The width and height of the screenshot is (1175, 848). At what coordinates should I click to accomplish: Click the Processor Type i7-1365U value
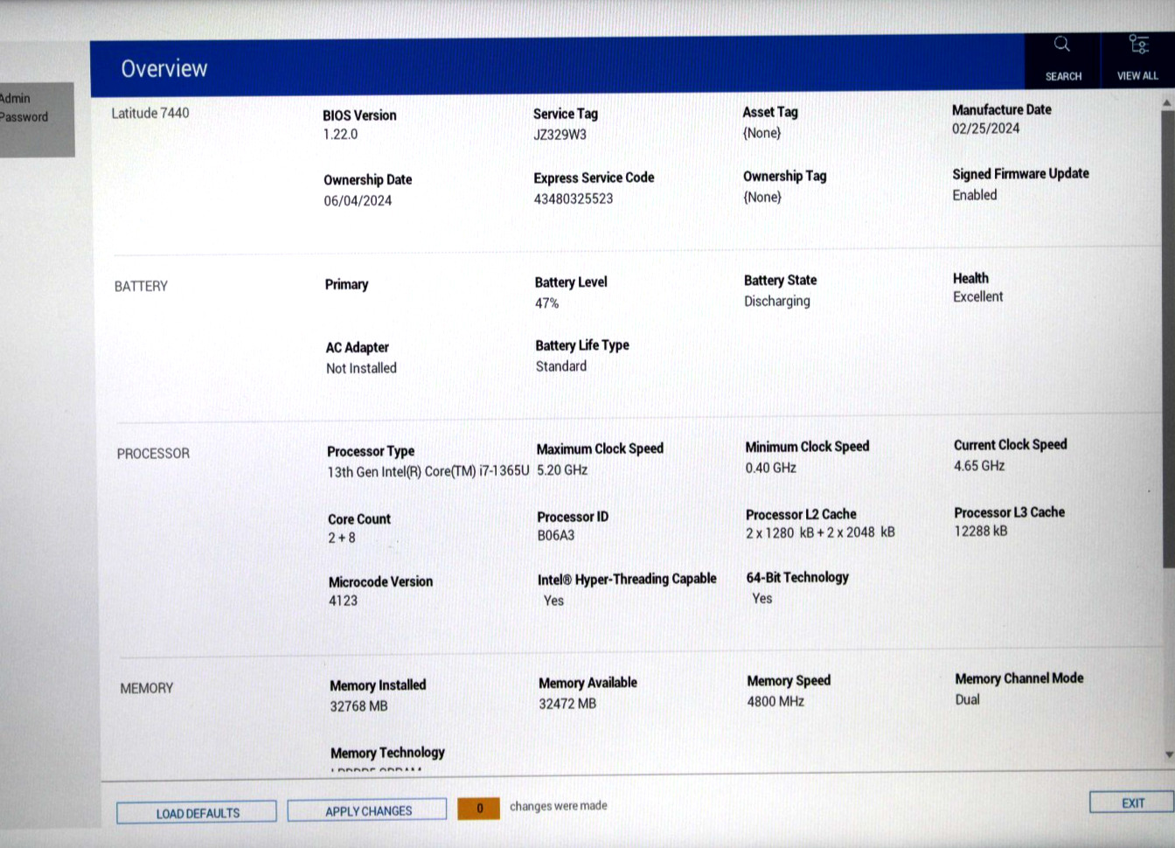pyautogui.click(x=428, y=471)
